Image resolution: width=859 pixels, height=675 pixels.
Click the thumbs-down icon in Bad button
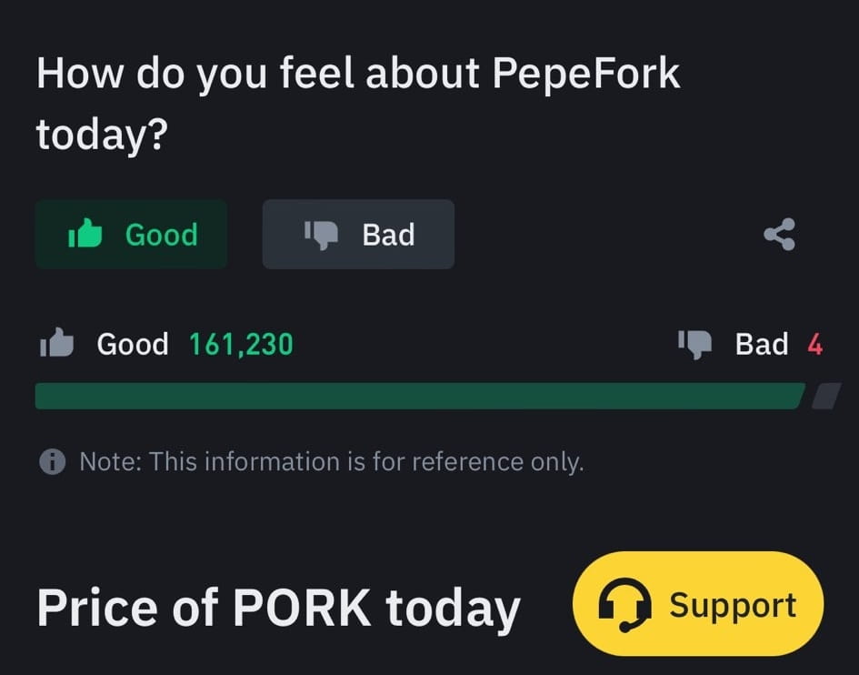pyautogui.click(x=321, y=235)
